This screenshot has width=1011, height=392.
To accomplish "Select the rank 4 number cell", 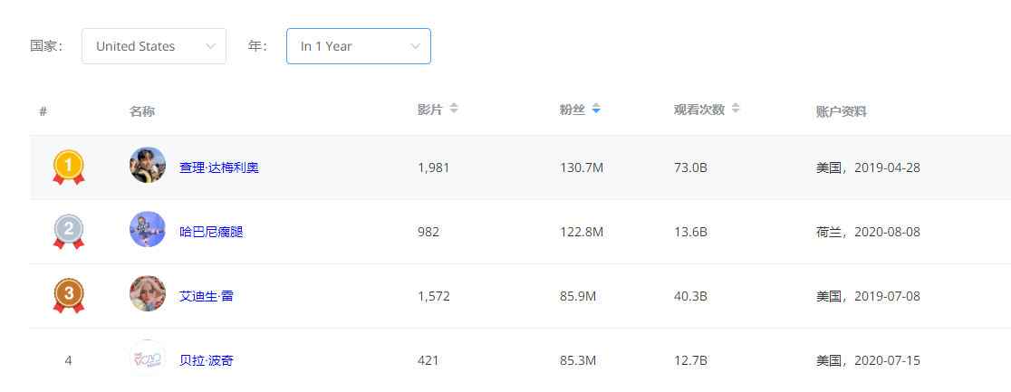I will coord(68,360).
